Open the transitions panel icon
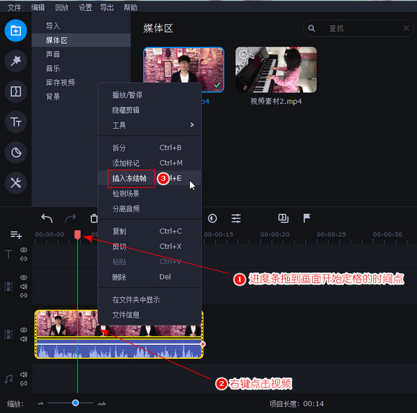This screenshot has width=417, height=413. [16, 92]
